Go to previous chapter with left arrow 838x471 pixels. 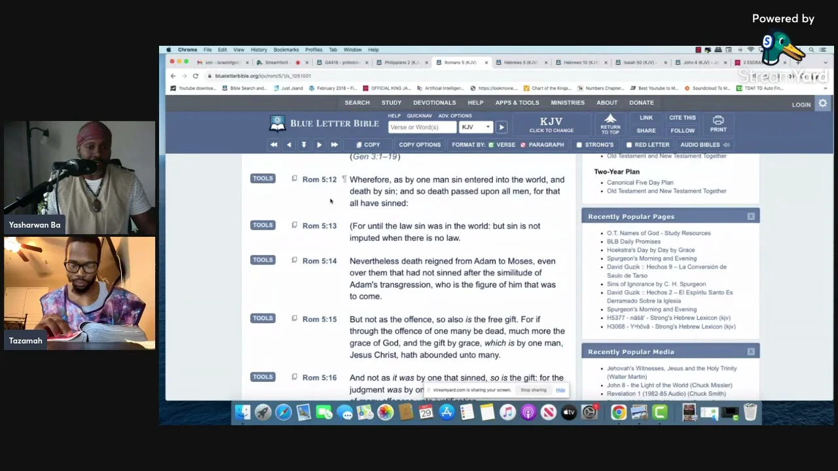point(289,145)
